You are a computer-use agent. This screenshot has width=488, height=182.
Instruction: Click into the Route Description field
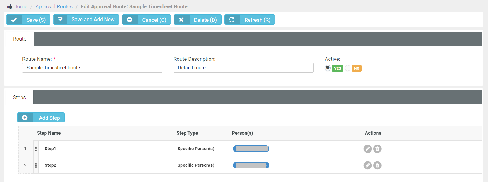click(x=243, y=68)
